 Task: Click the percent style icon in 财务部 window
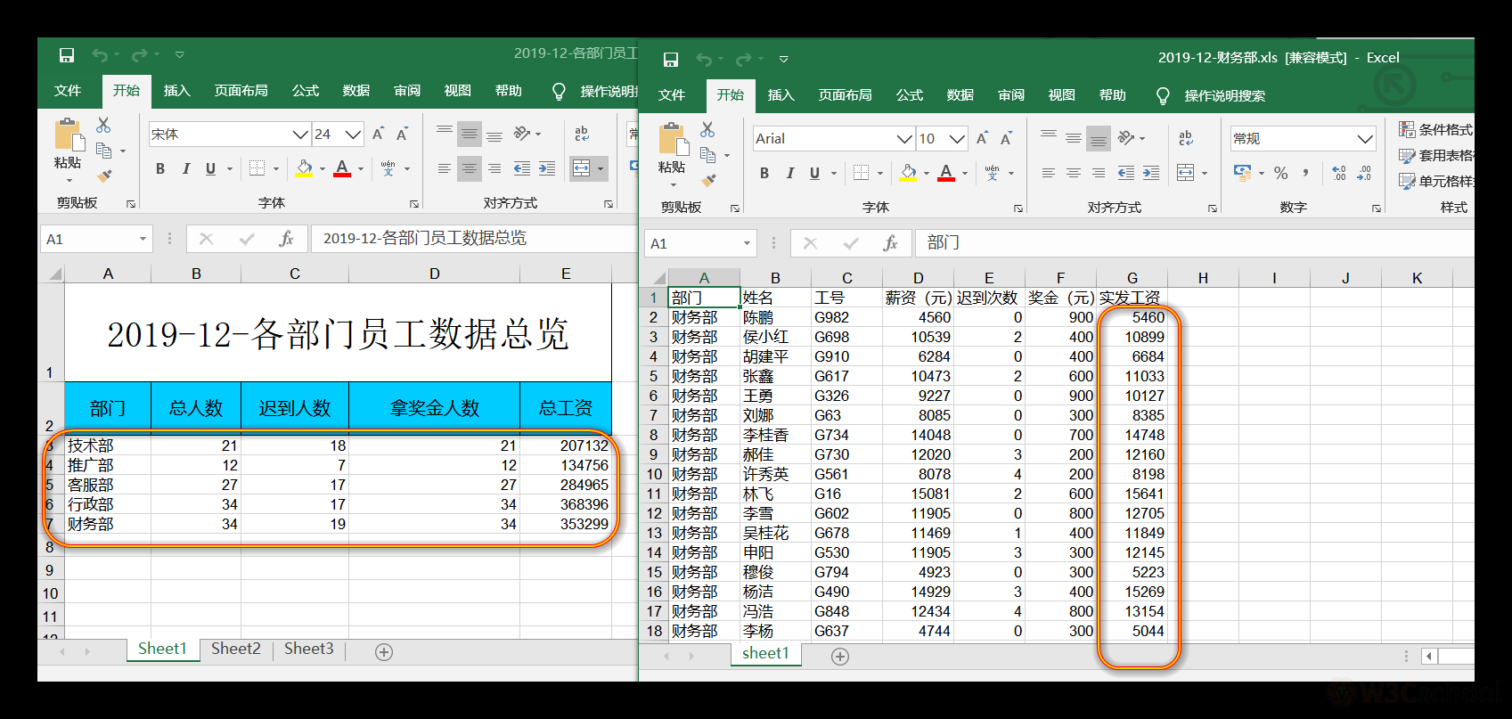tap(1281, 173)
